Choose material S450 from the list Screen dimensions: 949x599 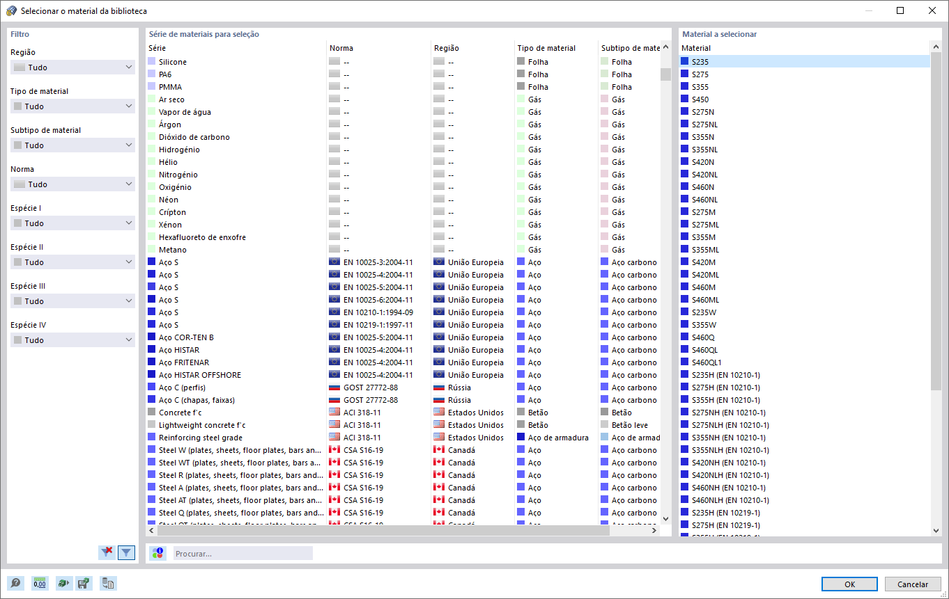click(x=805, y=99)
